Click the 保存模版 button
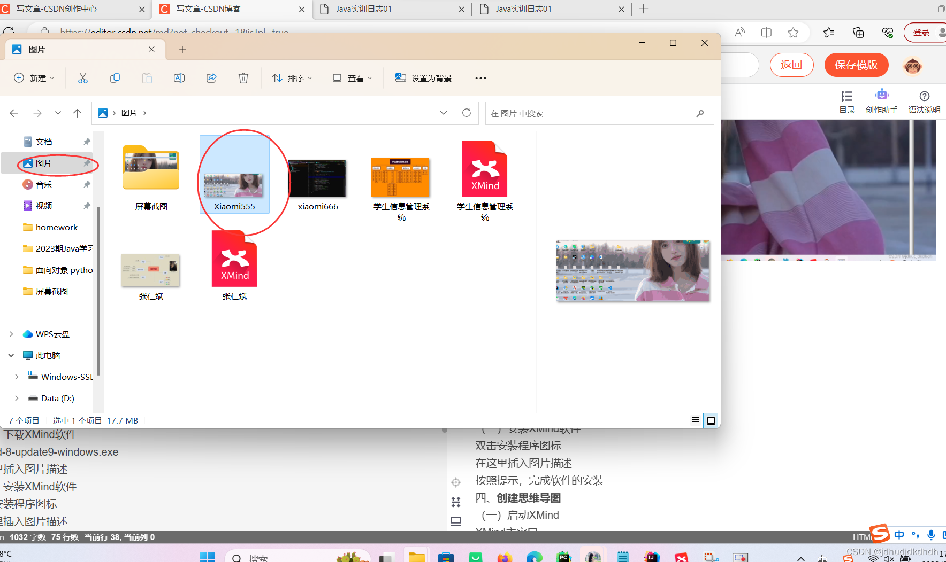The image size is (946, 562). pyautogui.click(x=856, y=65)
